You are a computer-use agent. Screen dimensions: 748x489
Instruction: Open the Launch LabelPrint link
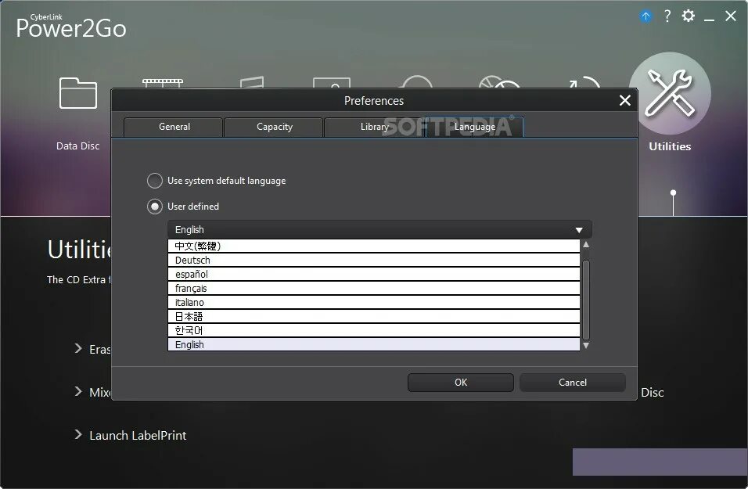138,436
